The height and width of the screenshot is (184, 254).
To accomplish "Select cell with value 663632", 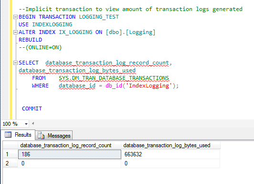I will click(170, 154).
